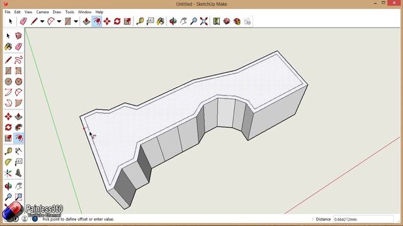
Task: Select Arc tool in the Large Tool Set
Action: click(8, 92)
